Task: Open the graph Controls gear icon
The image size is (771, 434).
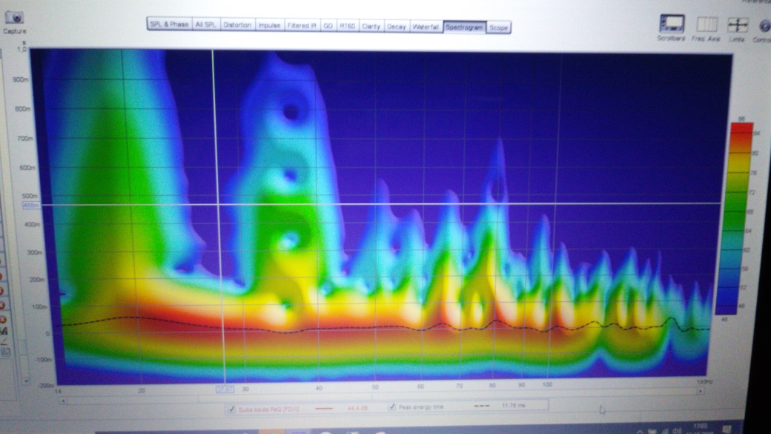Action: (764, 25)
